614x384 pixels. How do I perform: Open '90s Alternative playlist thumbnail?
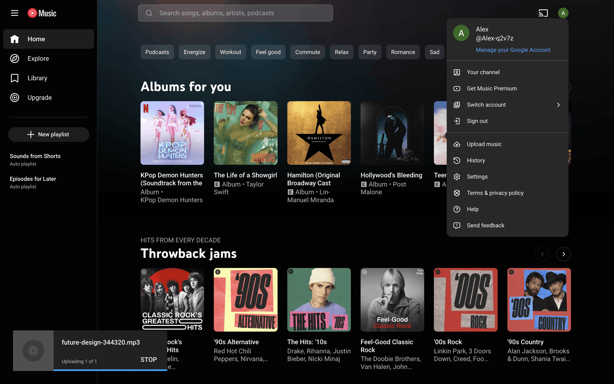pos(246,300)
